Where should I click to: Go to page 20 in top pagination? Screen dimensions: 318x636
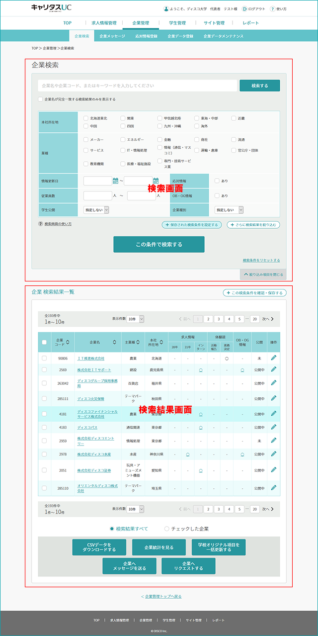click(x=255, y=319)
